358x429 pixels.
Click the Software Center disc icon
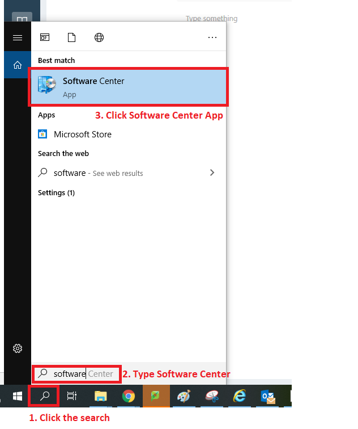[x=47, y=84]
